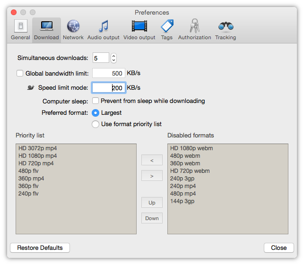The width and height of the screenshot is (304, 265).
Task: Click the Simultaneous downloads stepper arrows
Action: coord(113,58)
